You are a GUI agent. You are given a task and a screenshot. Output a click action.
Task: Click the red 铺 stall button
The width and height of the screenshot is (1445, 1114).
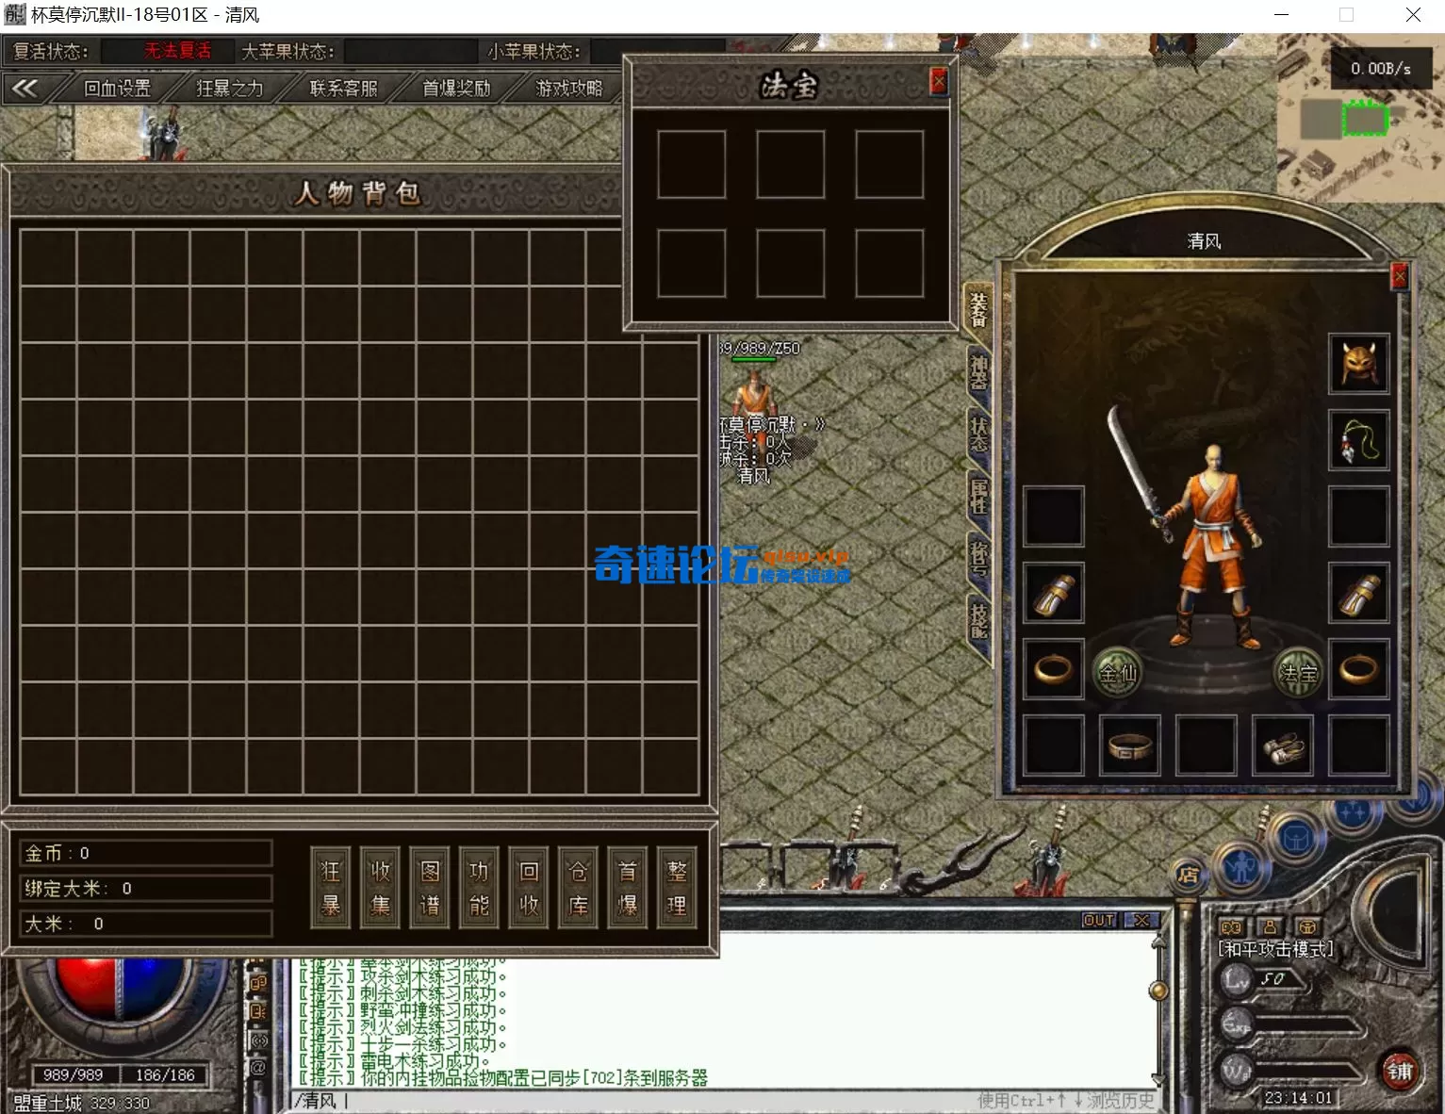coord(1399,1071)
